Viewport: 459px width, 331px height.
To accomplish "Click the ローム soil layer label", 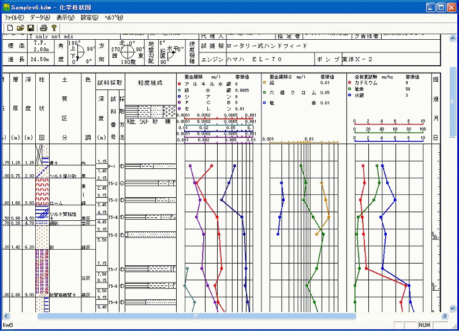I will 55,203.
